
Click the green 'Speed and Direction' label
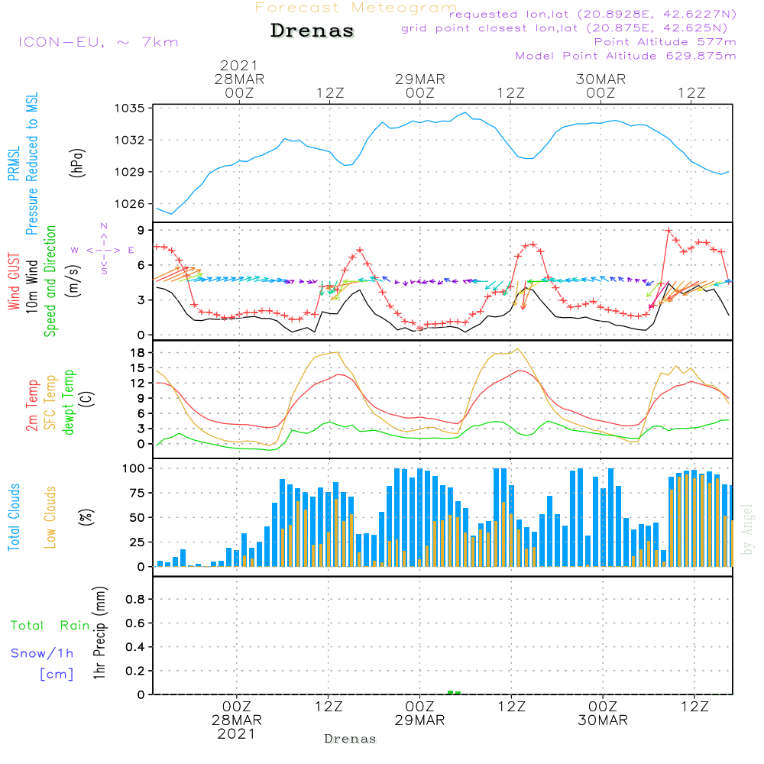[50, 281]
